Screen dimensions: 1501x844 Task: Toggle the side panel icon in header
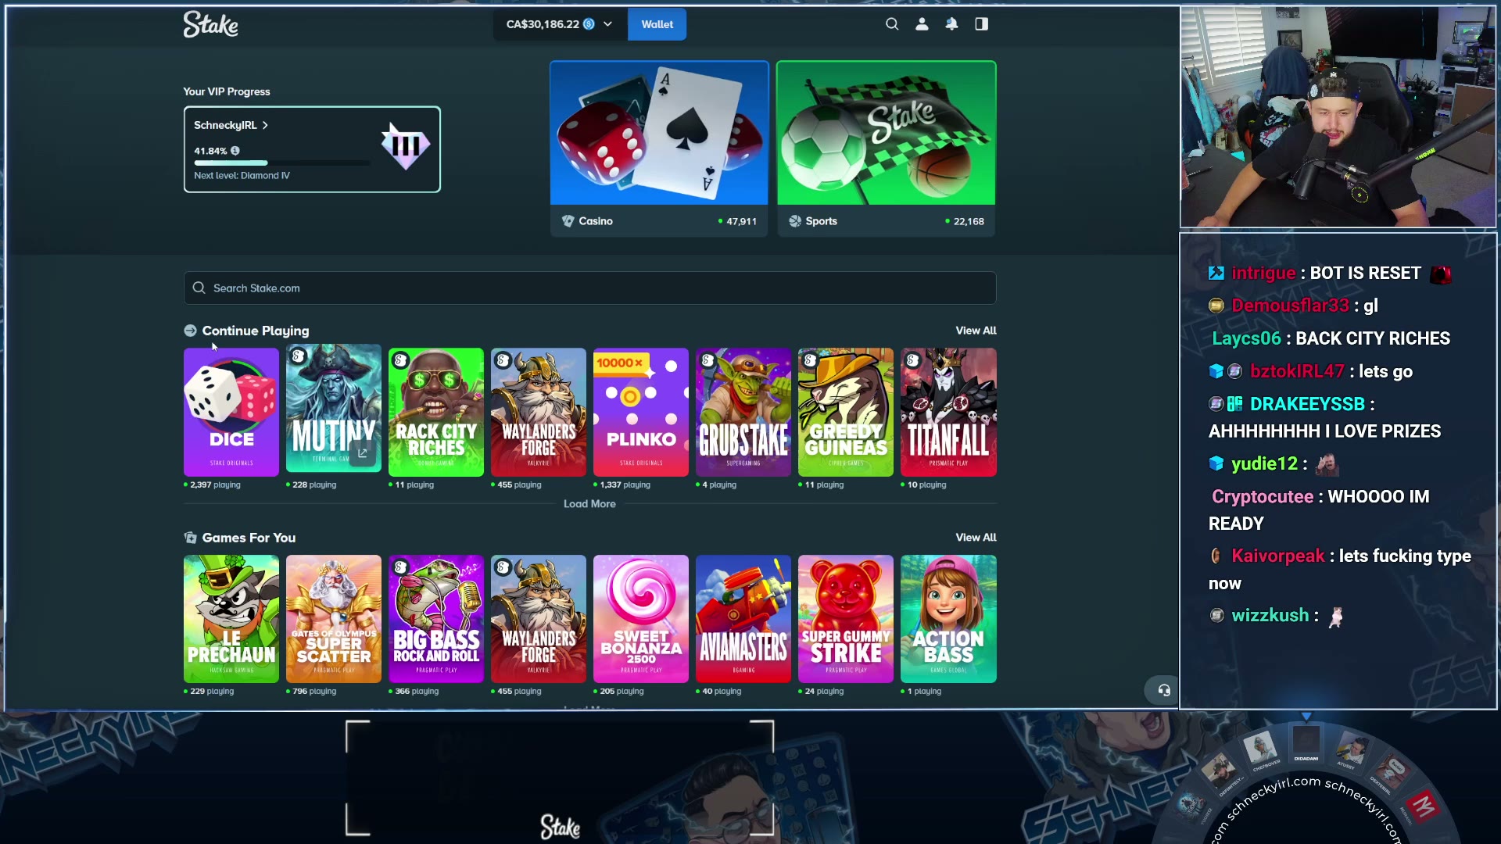click(x=982, y=24)
